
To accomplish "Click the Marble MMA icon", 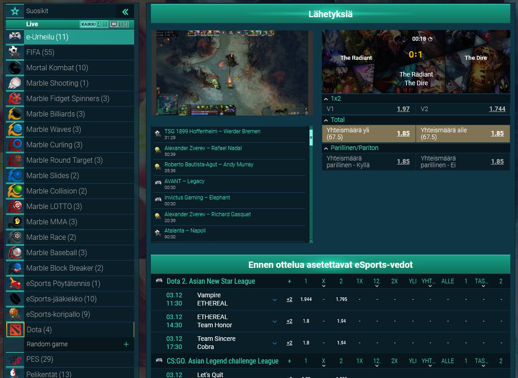I will point(15,222).
